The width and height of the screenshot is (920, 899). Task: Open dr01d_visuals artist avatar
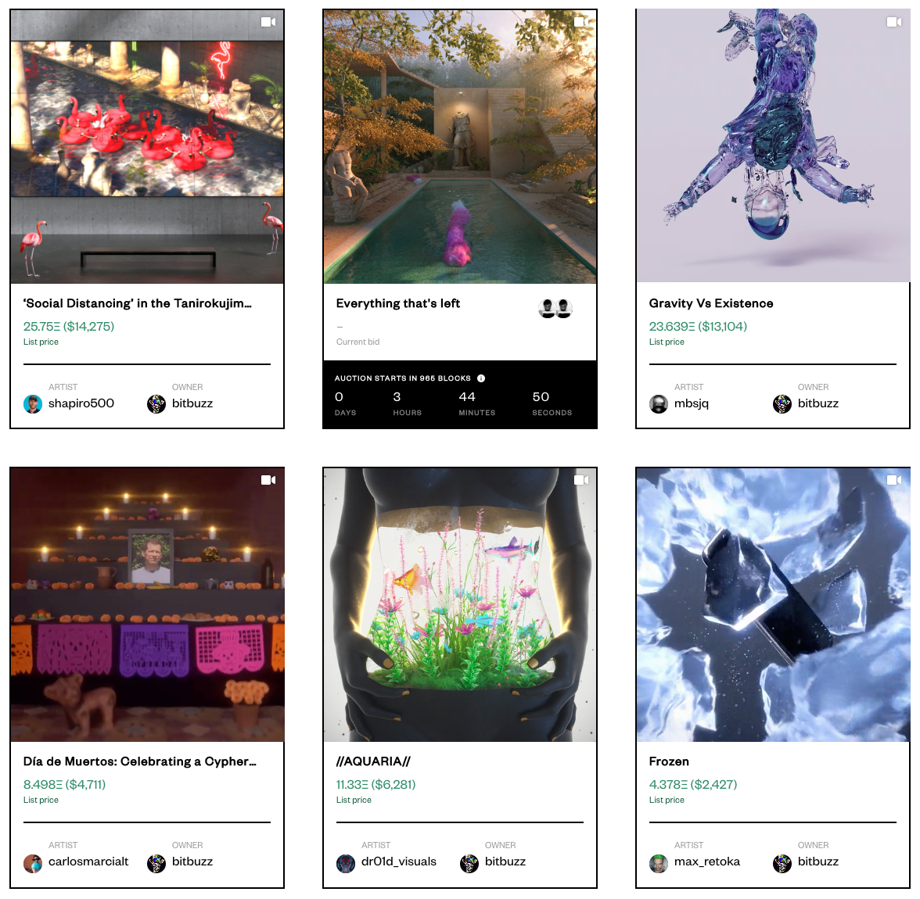tap(346, 862)
